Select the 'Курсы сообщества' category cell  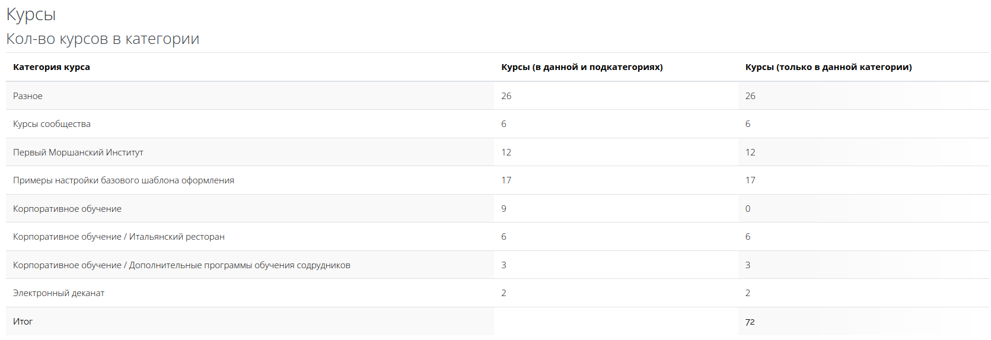[52, 124]
